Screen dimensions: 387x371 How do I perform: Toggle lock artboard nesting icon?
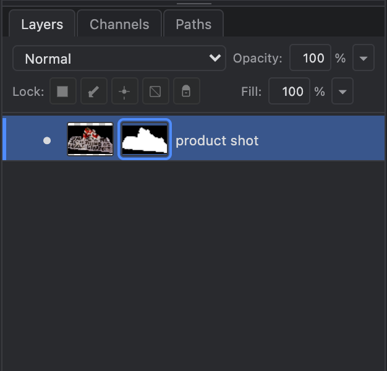coord(156,91)
